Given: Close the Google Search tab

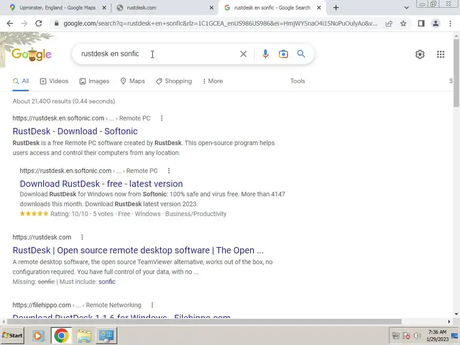Looking at the screenshot, I should coord(319,8).
